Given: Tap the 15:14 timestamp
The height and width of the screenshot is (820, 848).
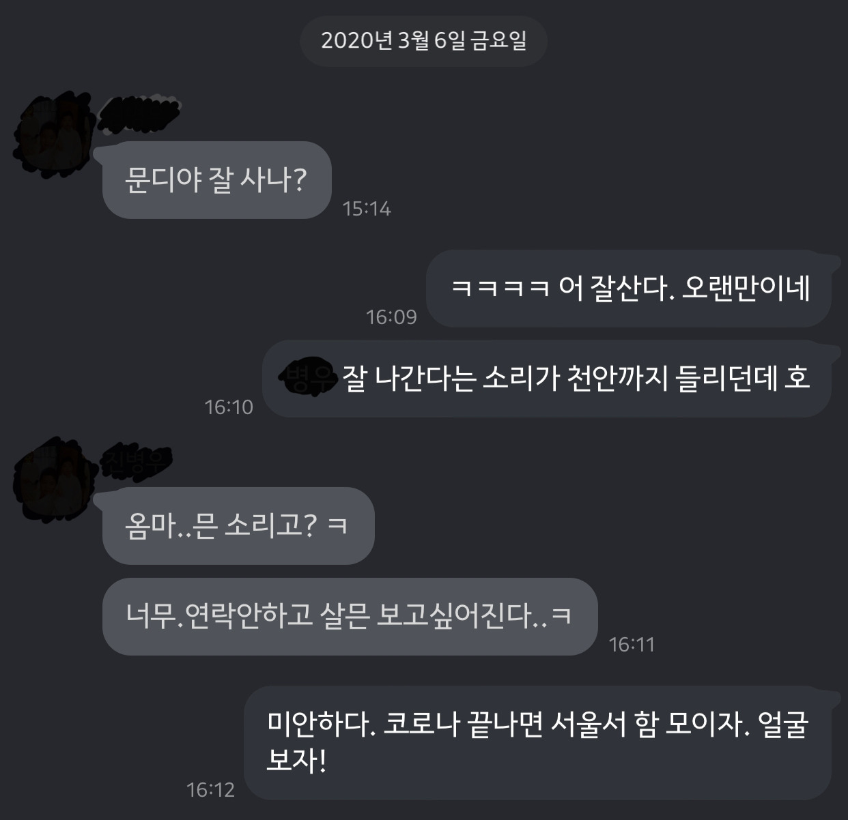Looking at the screenshot, I should (367, 209).
